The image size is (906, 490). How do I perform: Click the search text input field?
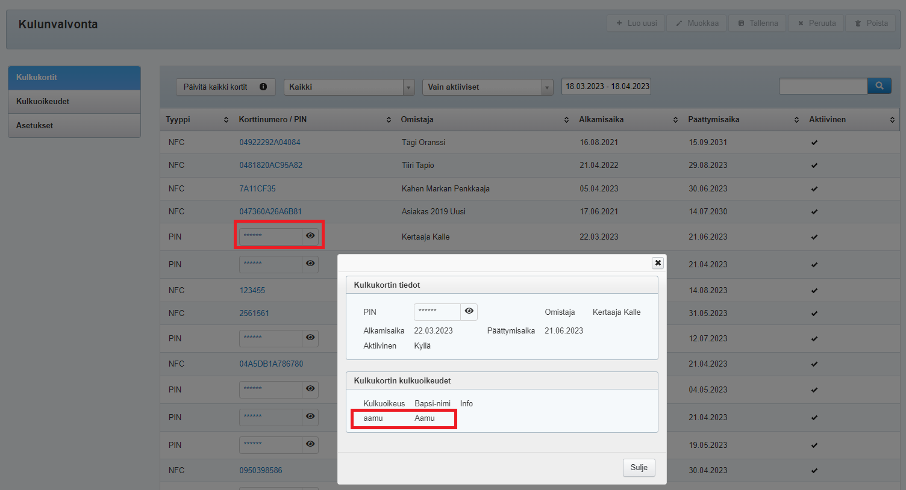tap(823, 87)
